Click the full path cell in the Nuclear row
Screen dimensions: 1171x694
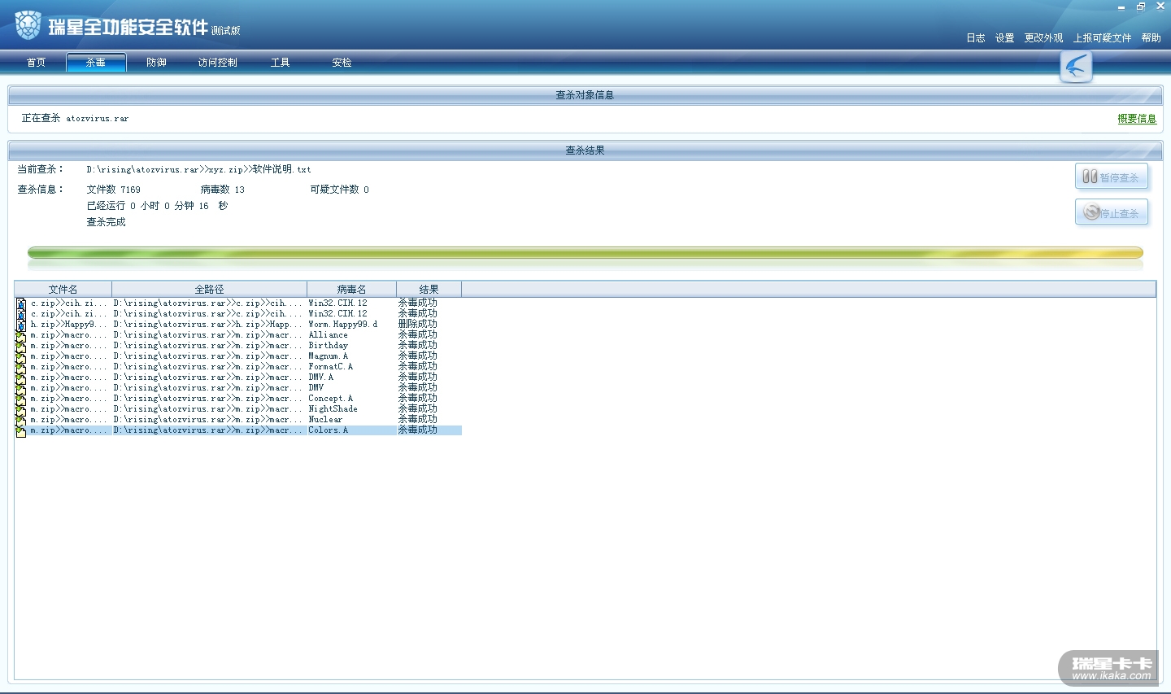pos(208,420)
